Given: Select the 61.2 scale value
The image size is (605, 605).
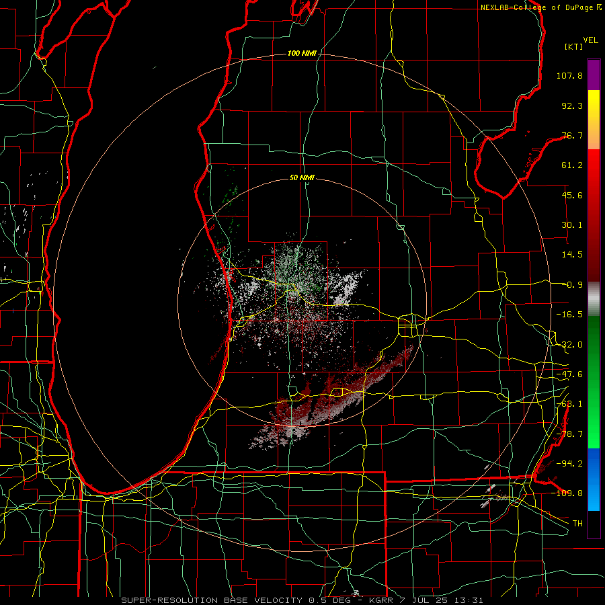Looking at the screenshot, I should (572, 165).
